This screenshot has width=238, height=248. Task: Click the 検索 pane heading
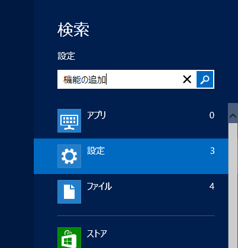(x=73, y=30)
